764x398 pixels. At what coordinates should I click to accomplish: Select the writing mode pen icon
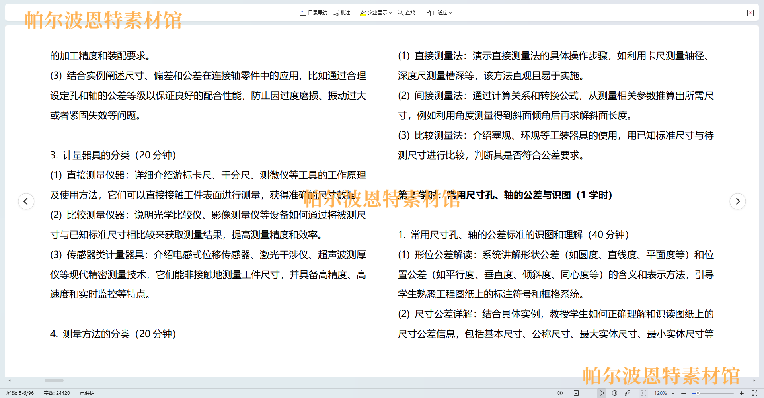point(628,393)
